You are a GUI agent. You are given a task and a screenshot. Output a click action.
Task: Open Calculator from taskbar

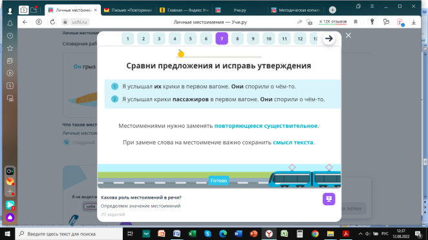click(x=300, y=234)
